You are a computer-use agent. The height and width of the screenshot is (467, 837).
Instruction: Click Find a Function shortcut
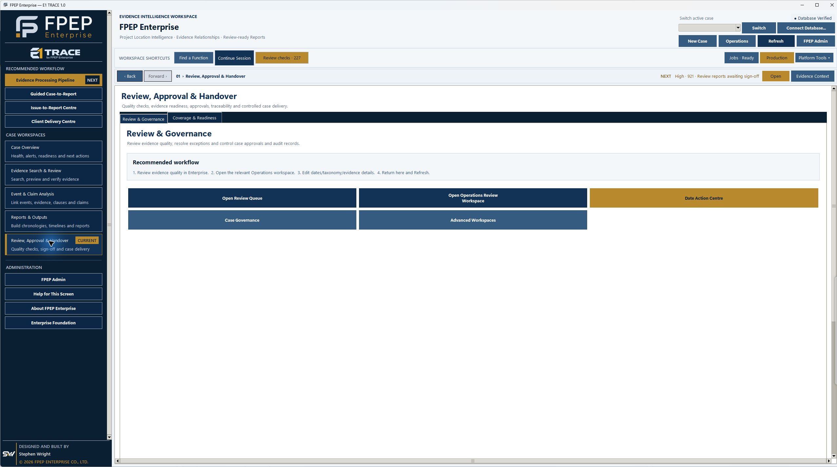(x=193, y=58)
